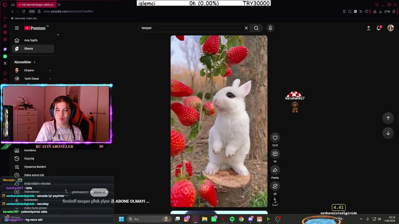
Task: Go to the previous Short
Action: [x=388, y=118]
